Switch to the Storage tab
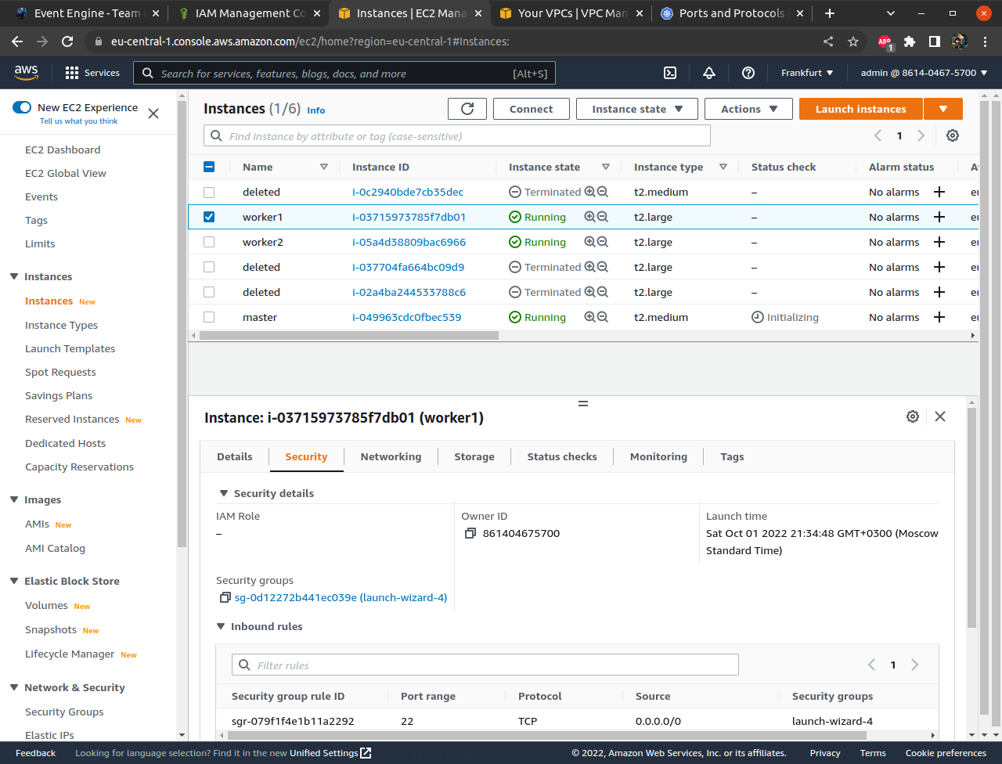The height and width of the screenshot is (764, 1002). pyautogui.click(x=474, y=456)
